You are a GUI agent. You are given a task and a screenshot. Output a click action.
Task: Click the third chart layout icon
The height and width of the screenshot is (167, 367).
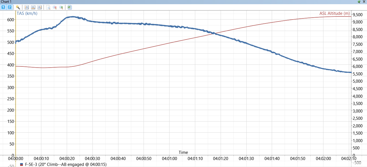click(x=39, y=7)
